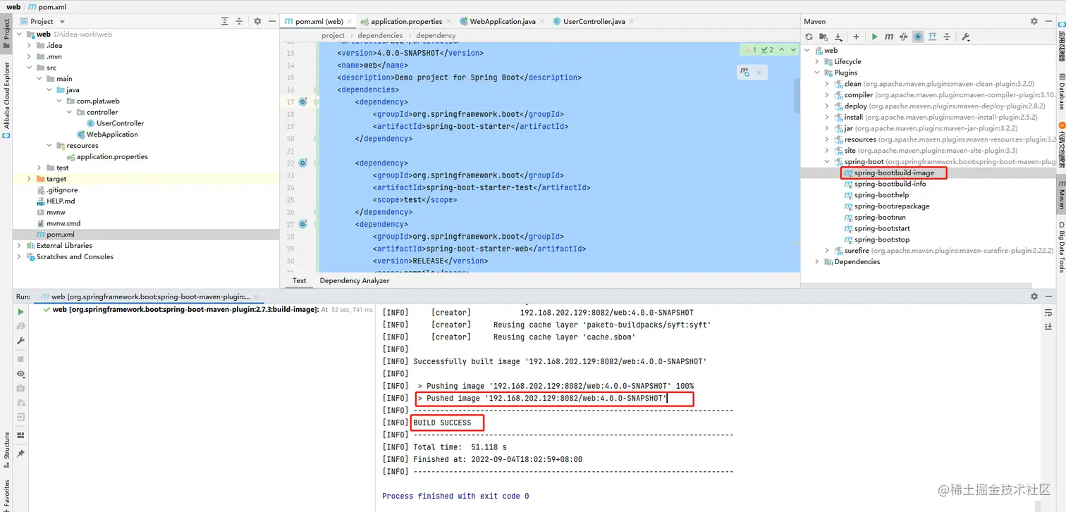1066x512 pixels.
Task: Reload all Maven projects
Action: [809, 37]
